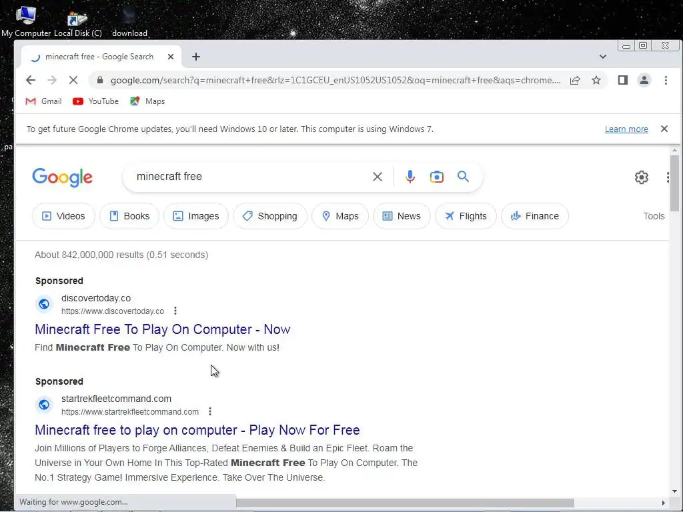
Task: Go back to previous page
Action: point(31,80)
